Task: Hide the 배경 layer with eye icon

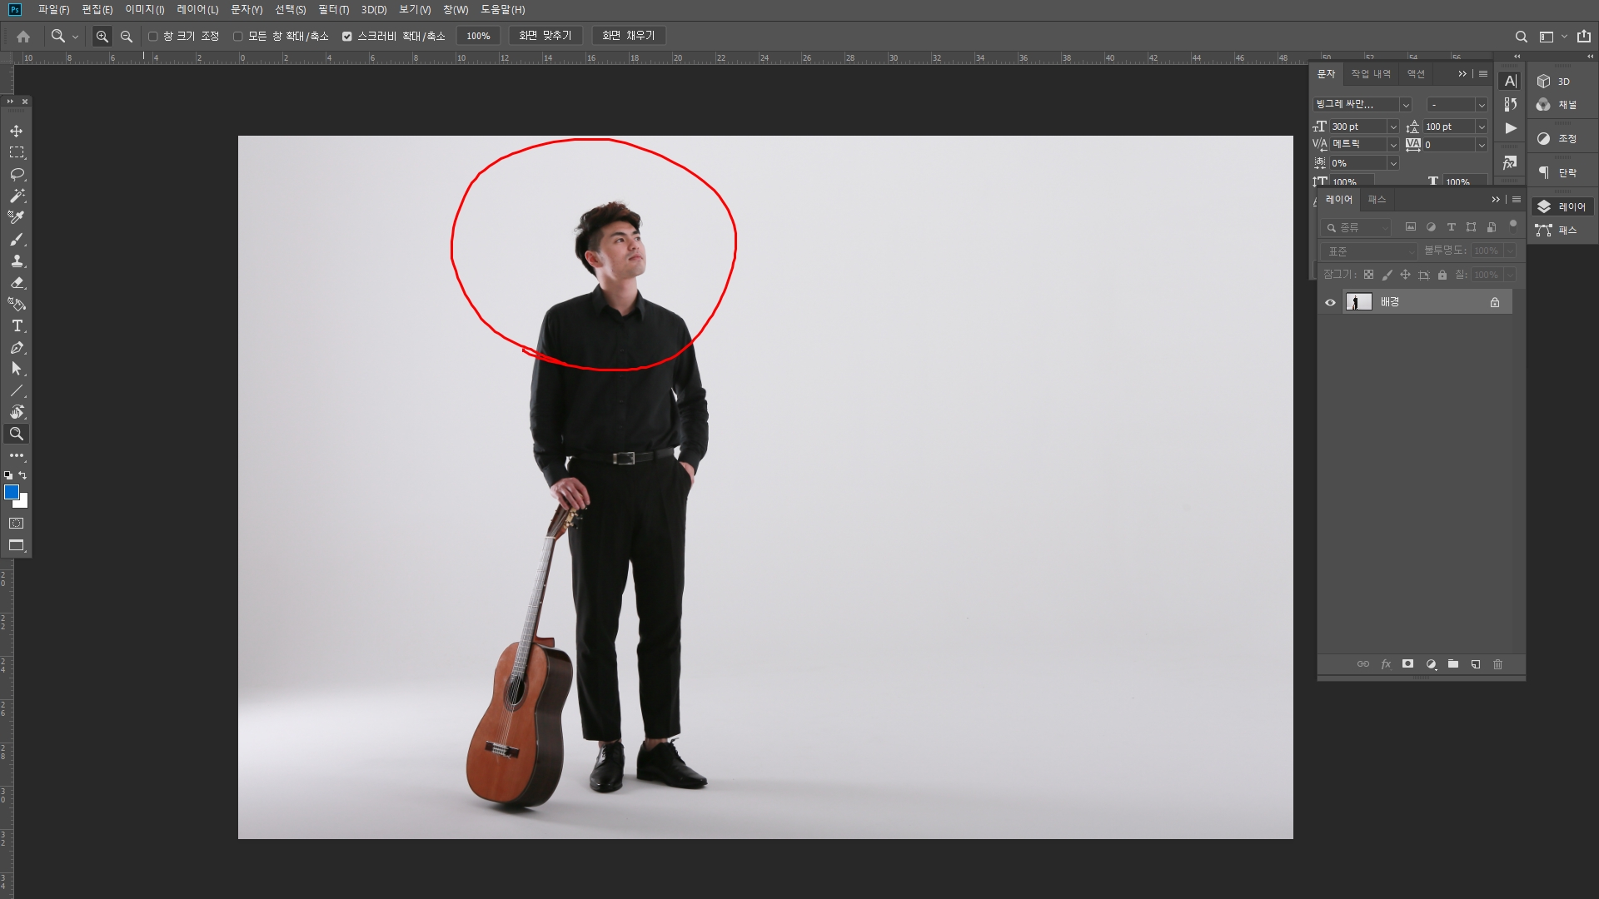Action: [1330, 303]
